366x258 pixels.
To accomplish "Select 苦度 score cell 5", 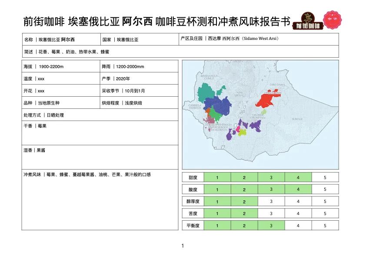I will [x=325, y=213].
